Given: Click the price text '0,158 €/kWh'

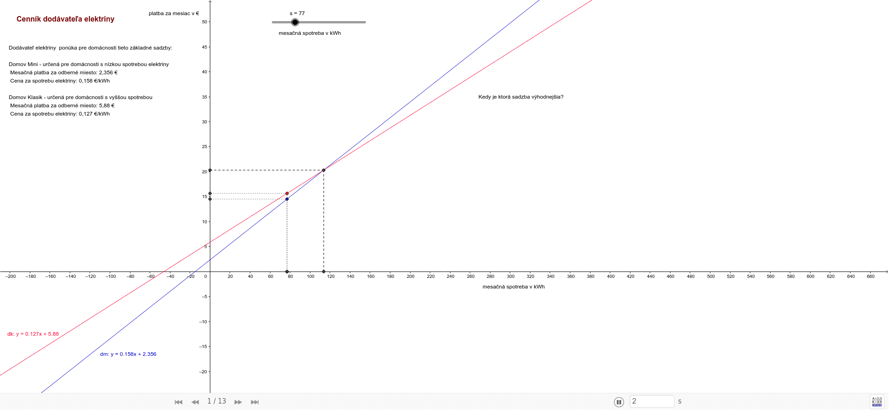Looking at the screenshot, I should [94, 81].
